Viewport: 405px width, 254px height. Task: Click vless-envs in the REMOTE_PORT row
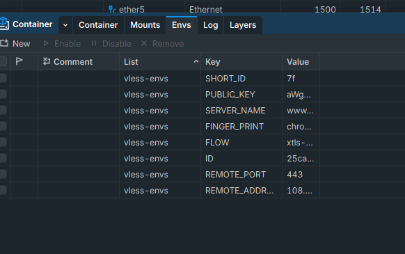click(x=146, y=175)
